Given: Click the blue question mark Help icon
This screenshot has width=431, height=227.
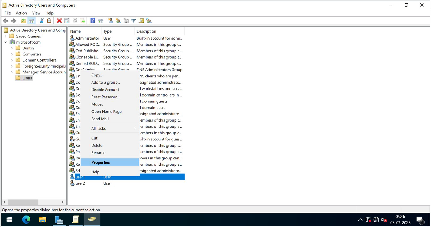Looking at the screenshot, I should coord(92,21).
